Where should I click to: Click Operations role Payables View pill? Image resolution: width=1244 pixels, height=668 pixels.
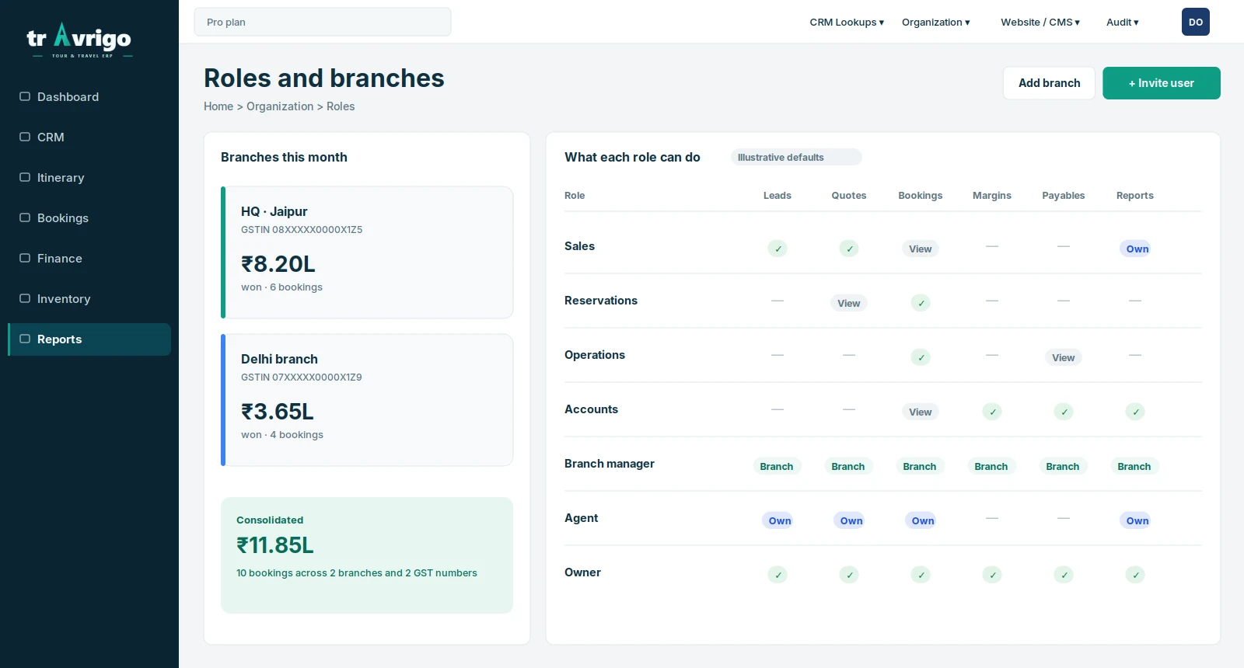[1064, 357]
